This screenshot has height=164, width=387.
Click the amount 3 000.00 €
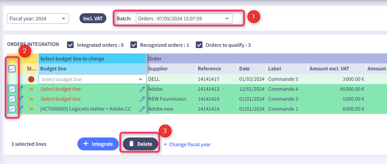[x=353, y=79]
